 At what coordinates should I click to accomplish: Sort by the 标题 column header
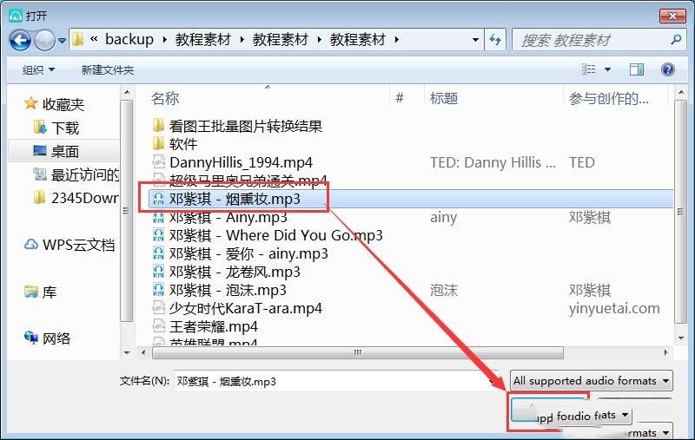pyautogui.click(x=444, y=98)
